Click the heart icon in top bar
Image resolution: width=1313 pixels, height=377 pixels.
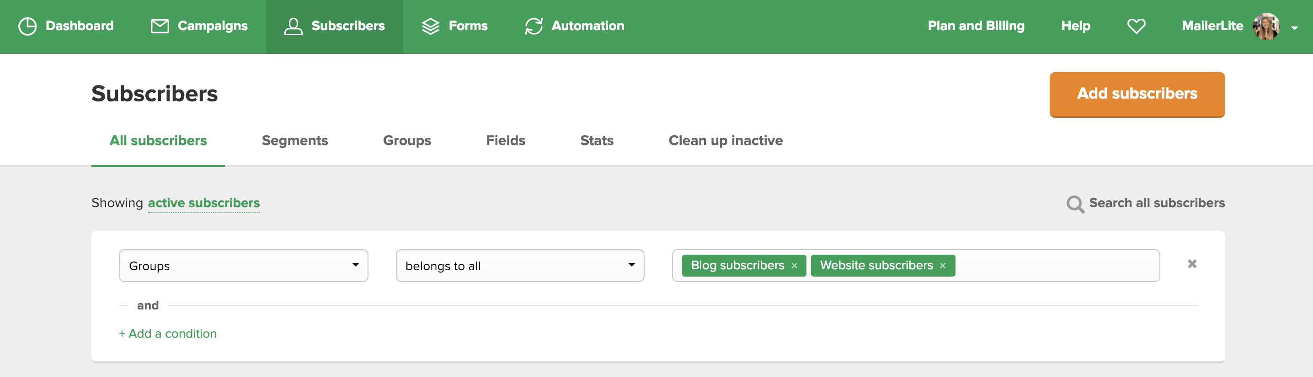click(x=1136, y=26)
